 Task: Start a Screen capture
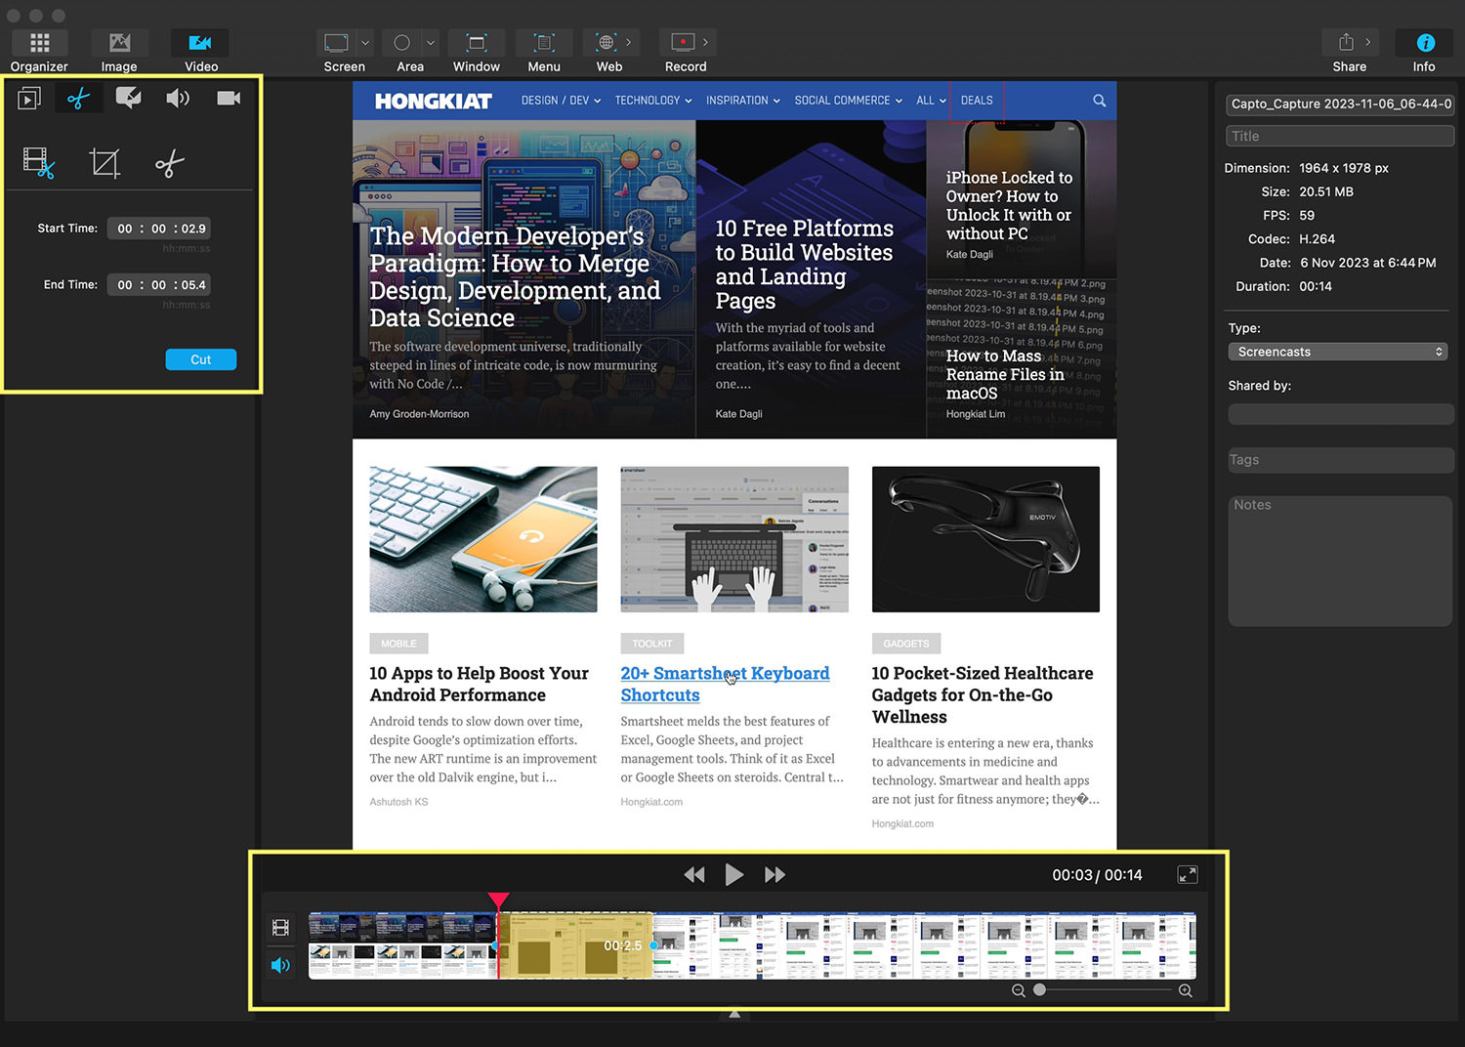click(336, 43)
